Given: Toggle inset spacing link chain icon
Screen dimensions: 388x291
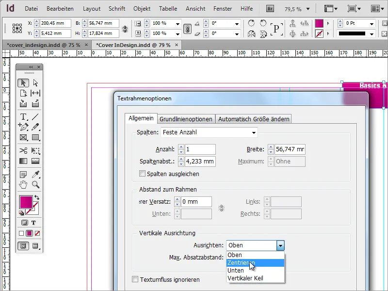Looking at the screenshot, I should tap(221, 208).
